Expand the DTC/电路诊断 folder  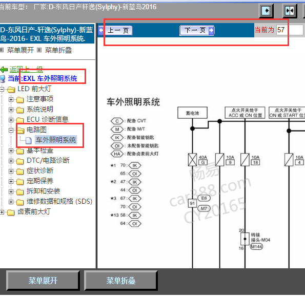point(11,161)
